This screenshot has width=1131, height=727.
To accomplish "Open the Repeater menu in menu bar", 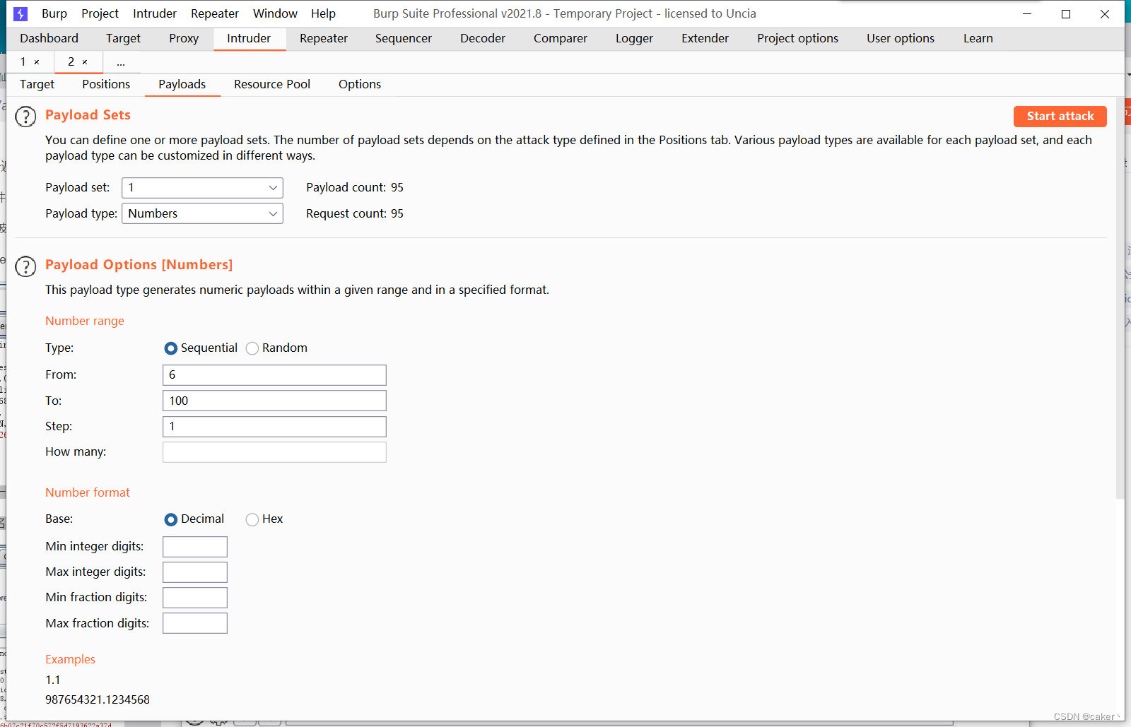I will pyautogui.click(x=215, y=13).
